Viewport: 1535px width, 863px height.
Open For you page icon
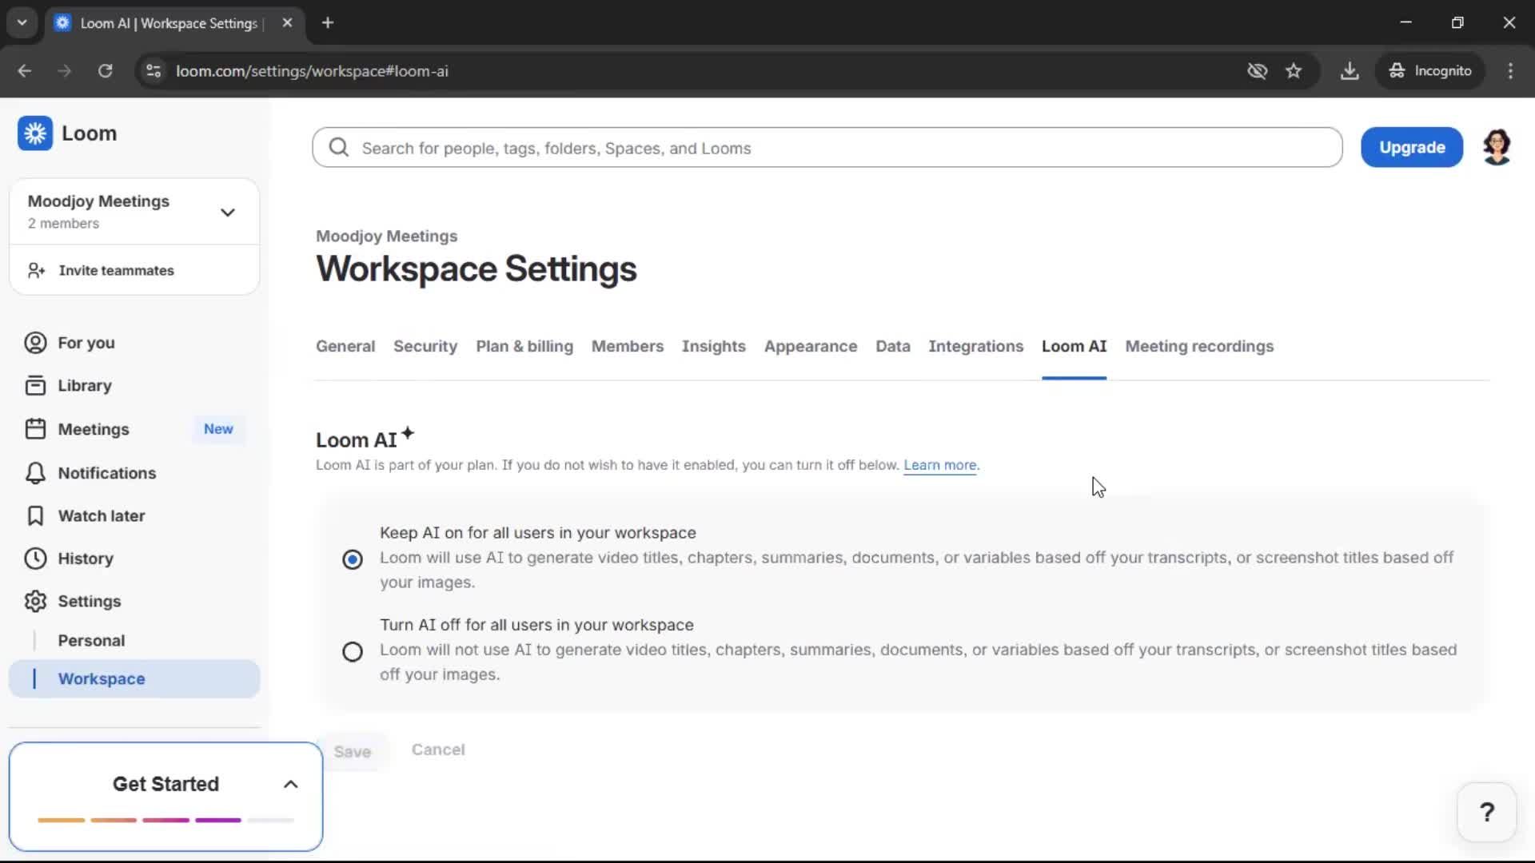pyautogui.click(x=35, y=343)
